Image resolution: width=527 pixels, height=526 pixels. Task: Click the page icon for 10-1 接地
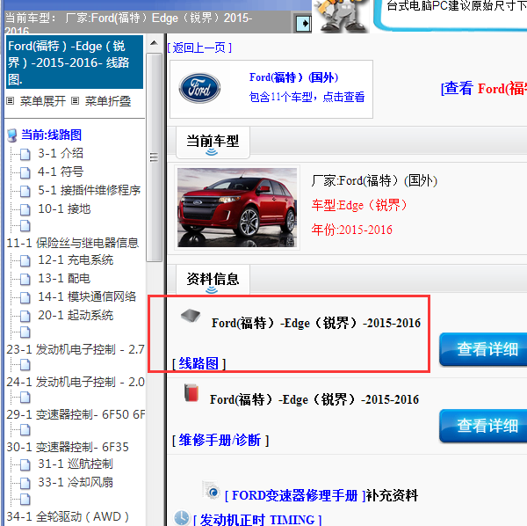(25, 209)
